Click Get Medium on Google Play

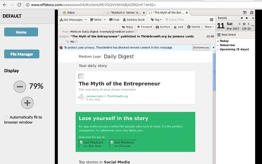pos(123,143)
